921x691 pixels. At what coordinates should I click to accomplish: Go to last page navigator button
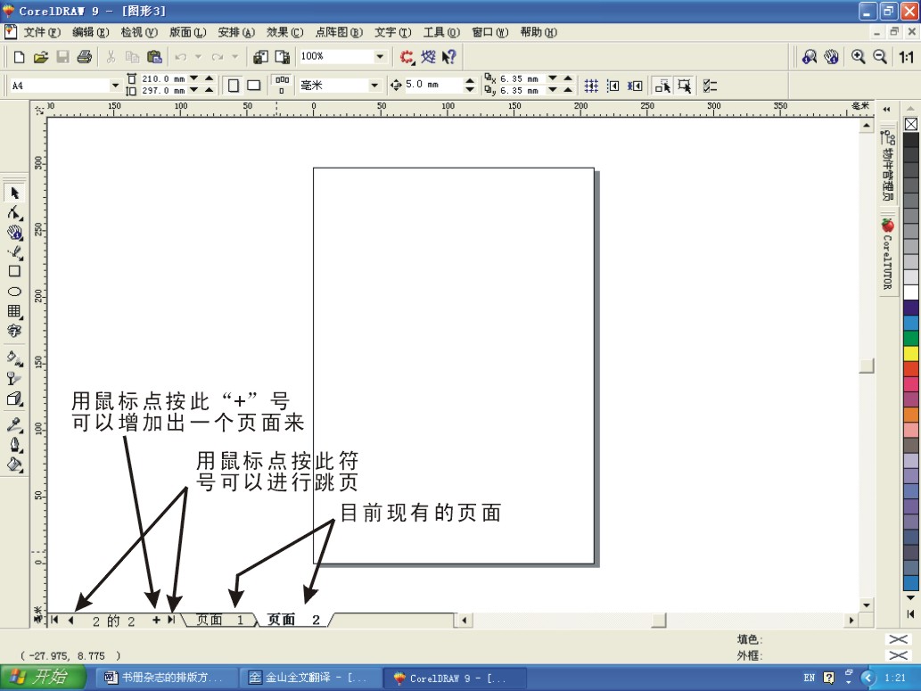[x=171, y=620]
